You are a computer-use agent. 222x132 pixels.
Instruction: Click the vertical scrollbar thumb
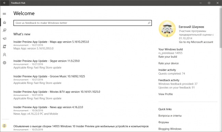click(x=221, y=28)
